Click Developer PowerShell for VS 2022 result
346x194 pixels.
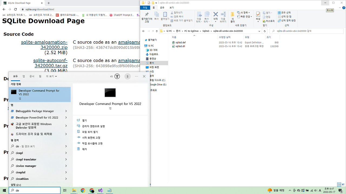click(37, 117)
